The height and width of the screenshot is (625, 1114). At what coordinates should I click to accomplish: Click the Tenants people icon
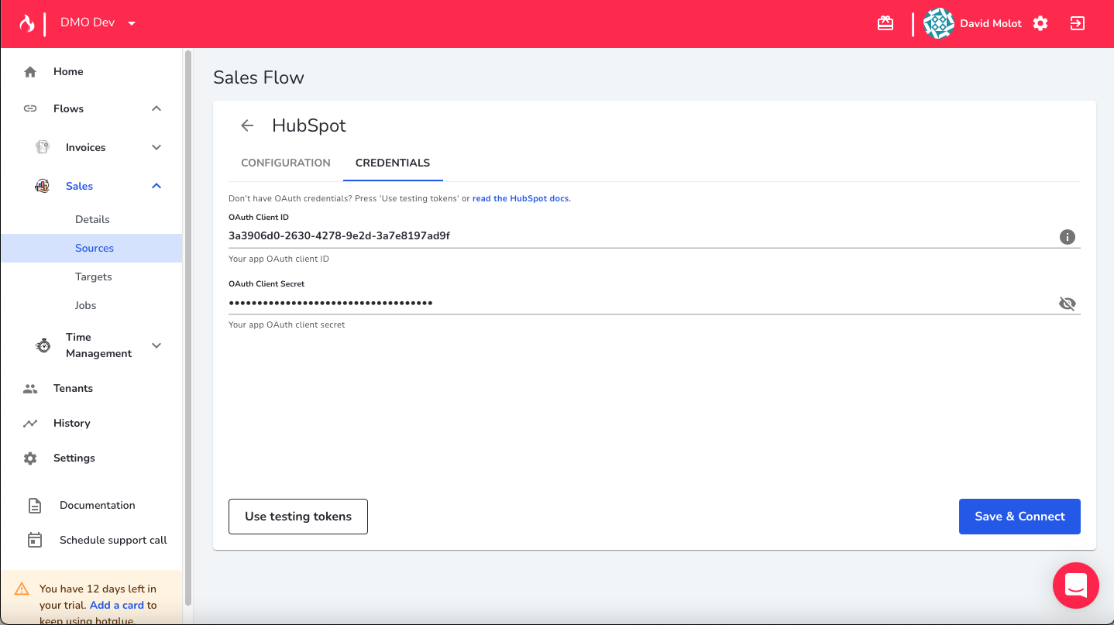point(30,389)
